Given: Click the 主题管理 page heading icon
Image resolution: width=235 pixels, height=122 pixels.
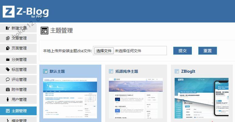Looking at the screenshot, I should coord(44,30).
